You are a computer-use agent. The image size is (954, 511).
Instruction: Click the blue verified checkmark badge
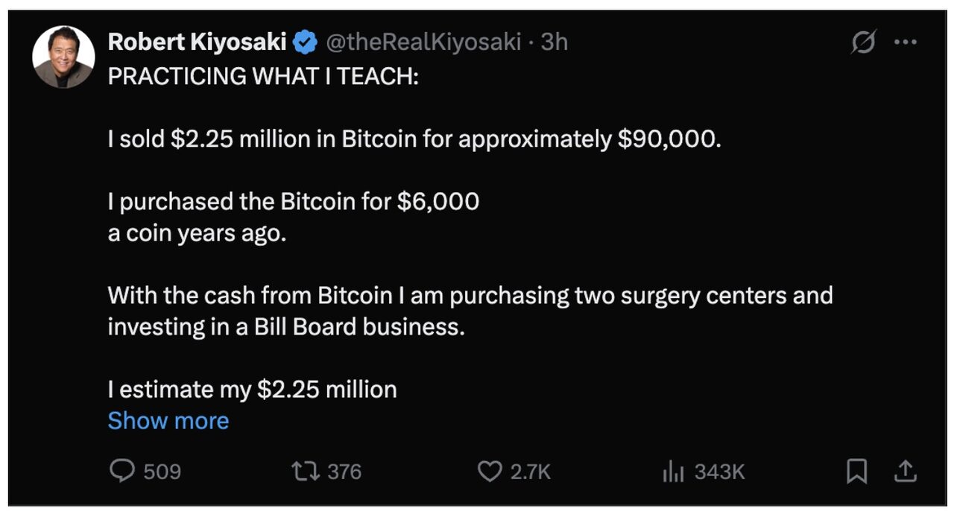click(x=304, y=42)
